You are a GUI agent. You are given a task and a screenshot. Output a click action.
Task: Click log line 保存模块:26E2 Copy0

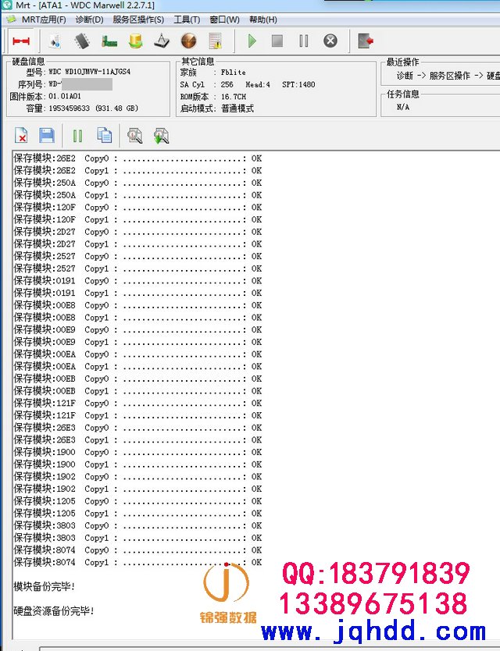137,158
